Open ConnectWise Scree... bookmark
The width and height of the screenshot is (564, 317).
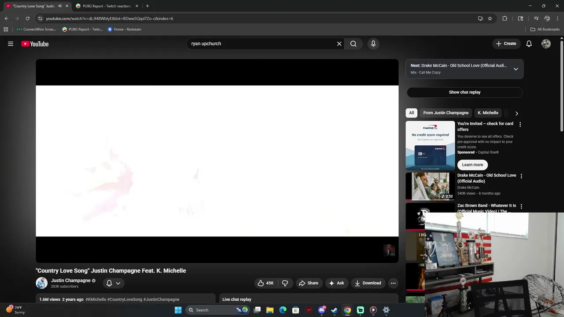36,29
